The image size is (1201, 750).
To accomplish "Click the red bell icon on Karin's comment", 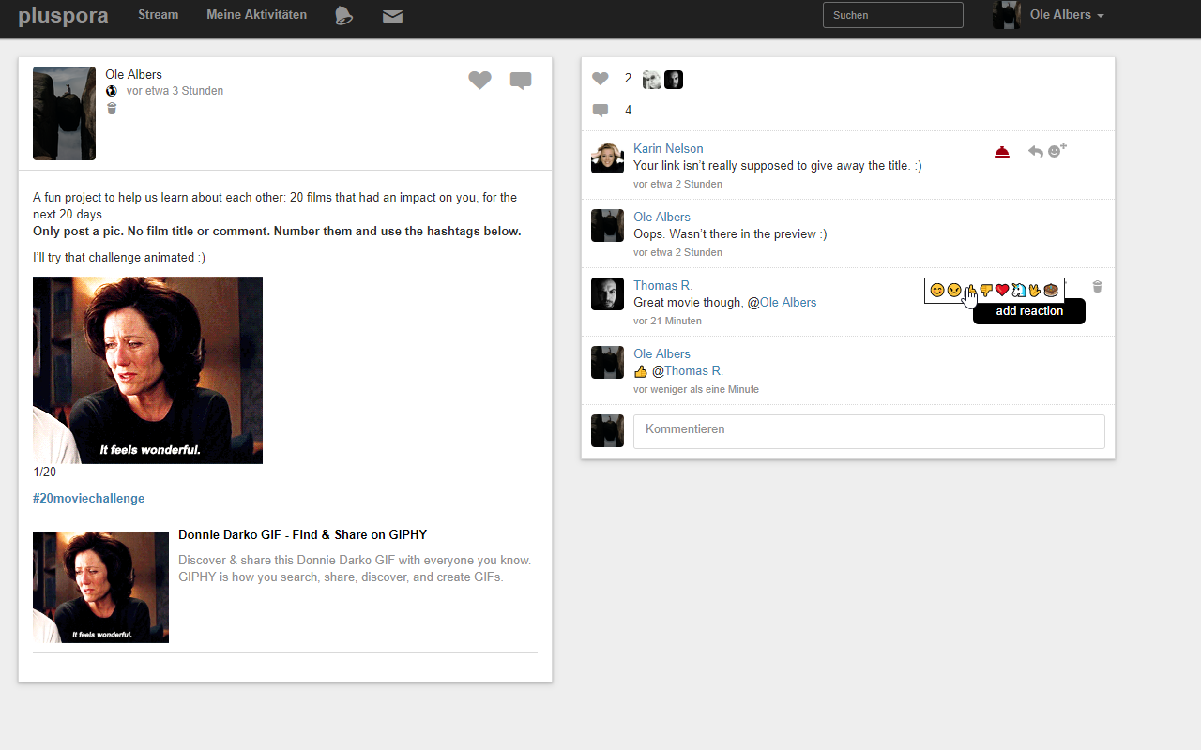I will 1002,152.
